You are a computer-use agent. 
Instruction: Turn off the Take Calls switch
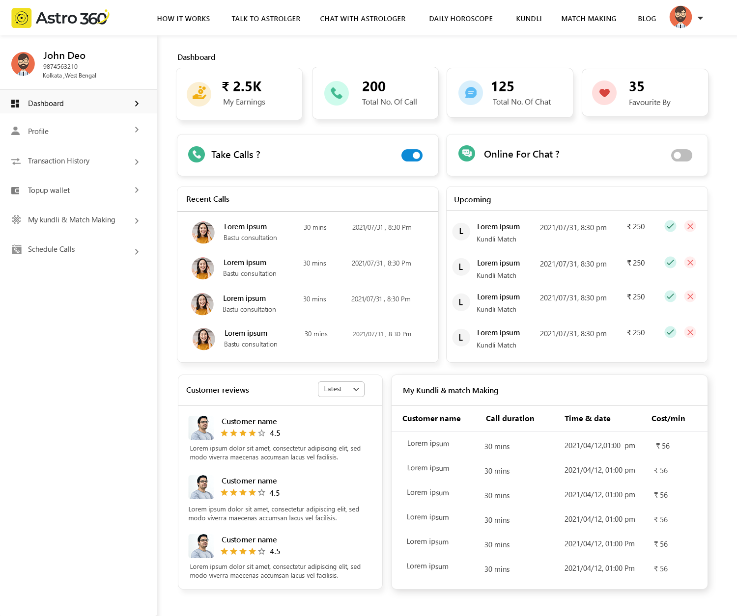pyautogui.click(x=412, y=156)
